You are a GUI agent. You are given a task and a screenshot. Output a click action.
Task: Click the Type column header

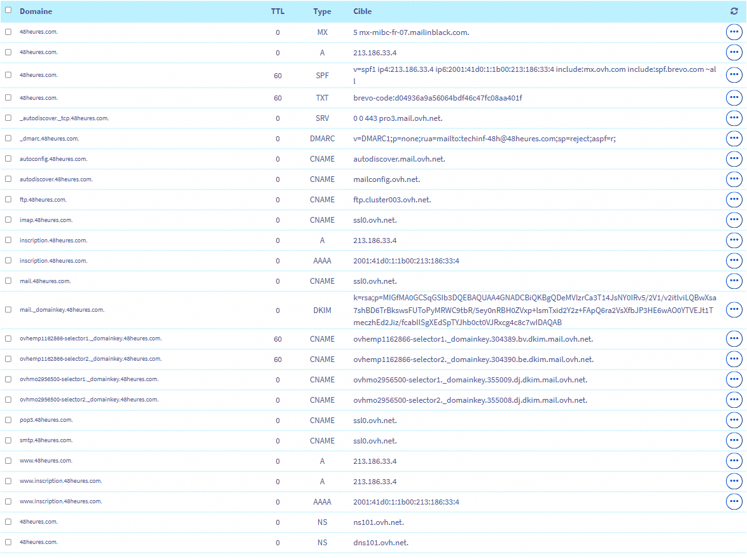[322, 11]
